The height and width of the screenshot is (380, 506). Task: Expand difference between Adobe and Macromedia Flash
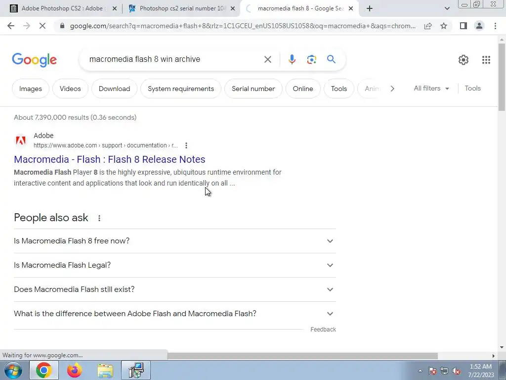click(x=174, y=314)
